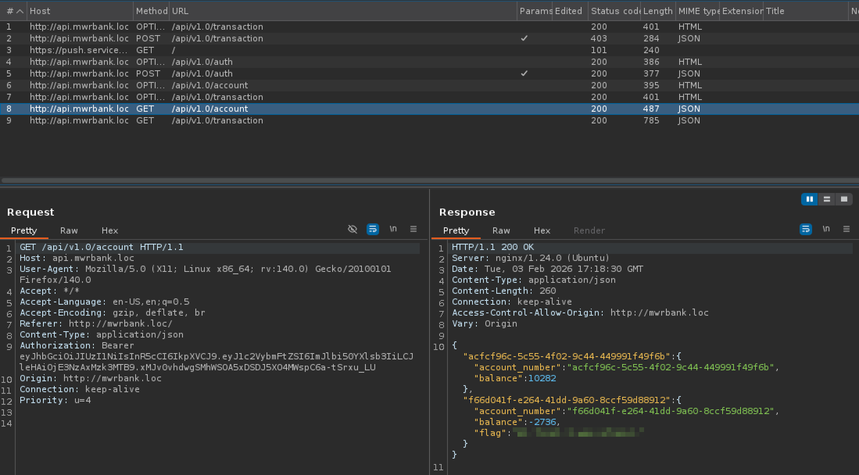Select row 9 GET /api/v1.0/transaction
Image resolution: width=859 pixels, height=475 pixels.
tap(217, 120)
